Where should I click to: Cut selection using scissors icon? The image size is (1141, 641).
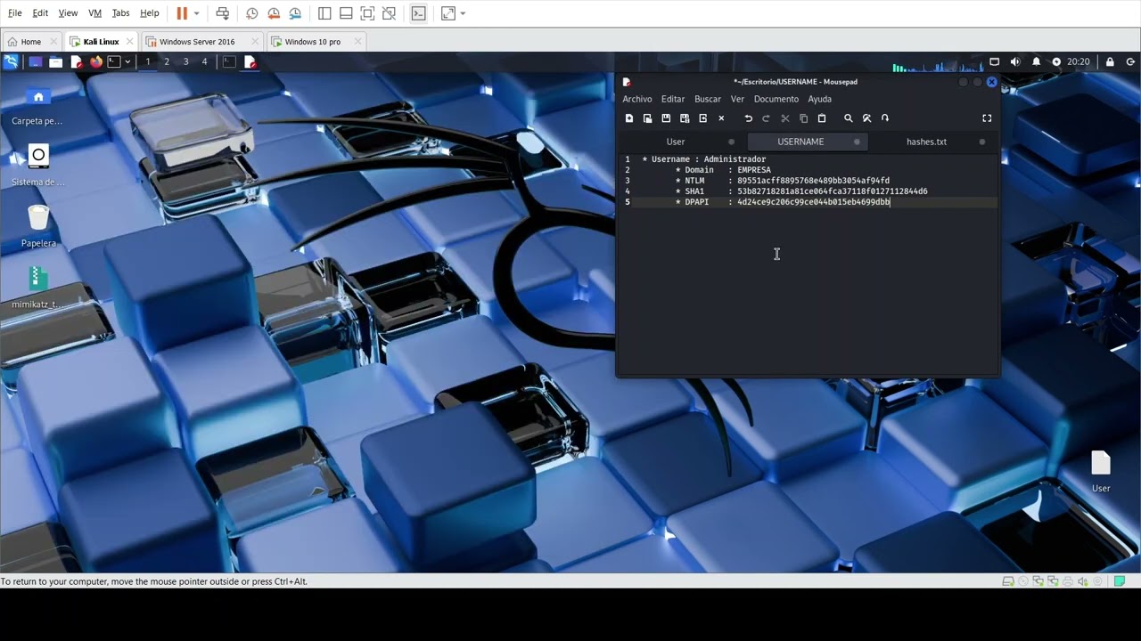click(785, 118)
